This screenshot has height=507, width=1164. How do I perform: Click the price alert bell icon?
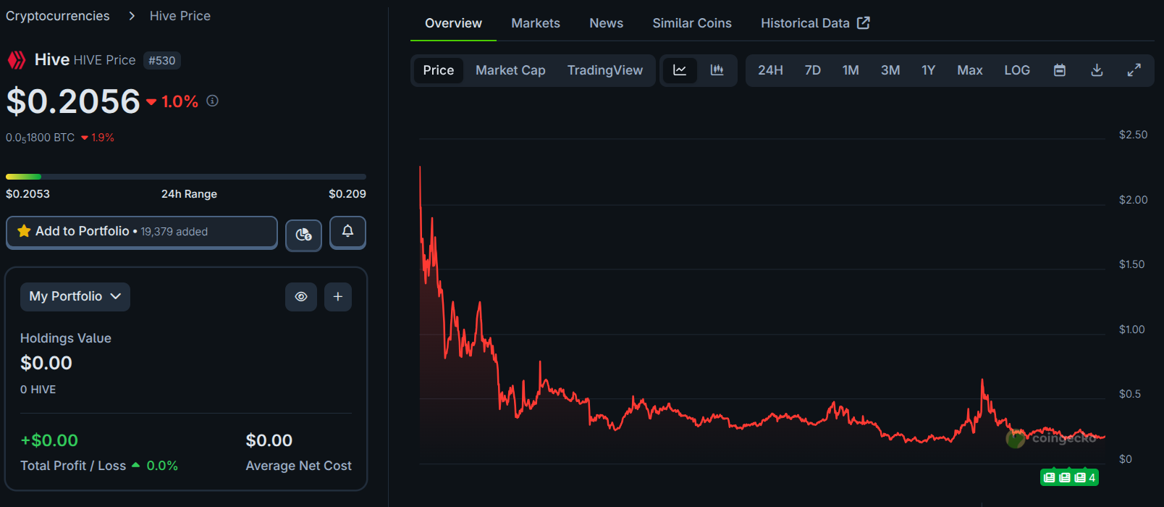click(347, 232)
